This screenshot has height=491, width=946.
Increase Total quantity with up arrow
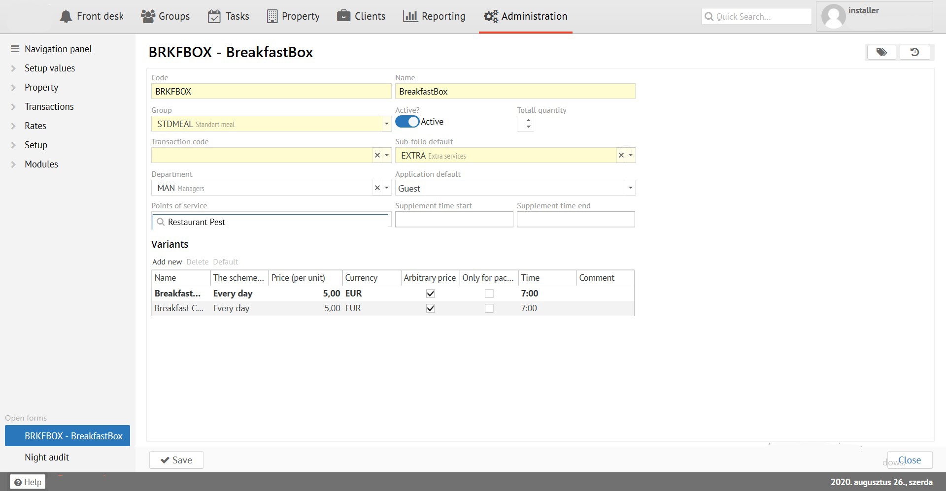529,120
